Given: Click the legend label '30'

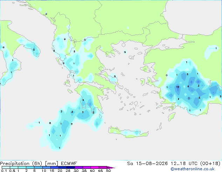Looking at the screenshot, I should click(x=76, y=171).
